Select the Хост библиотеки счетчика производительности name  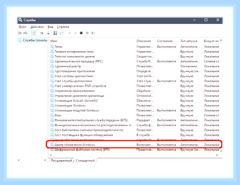(x=89, y=130)
